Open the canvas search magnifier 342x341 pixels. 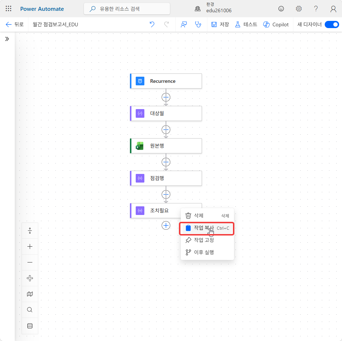click(30, 310)
